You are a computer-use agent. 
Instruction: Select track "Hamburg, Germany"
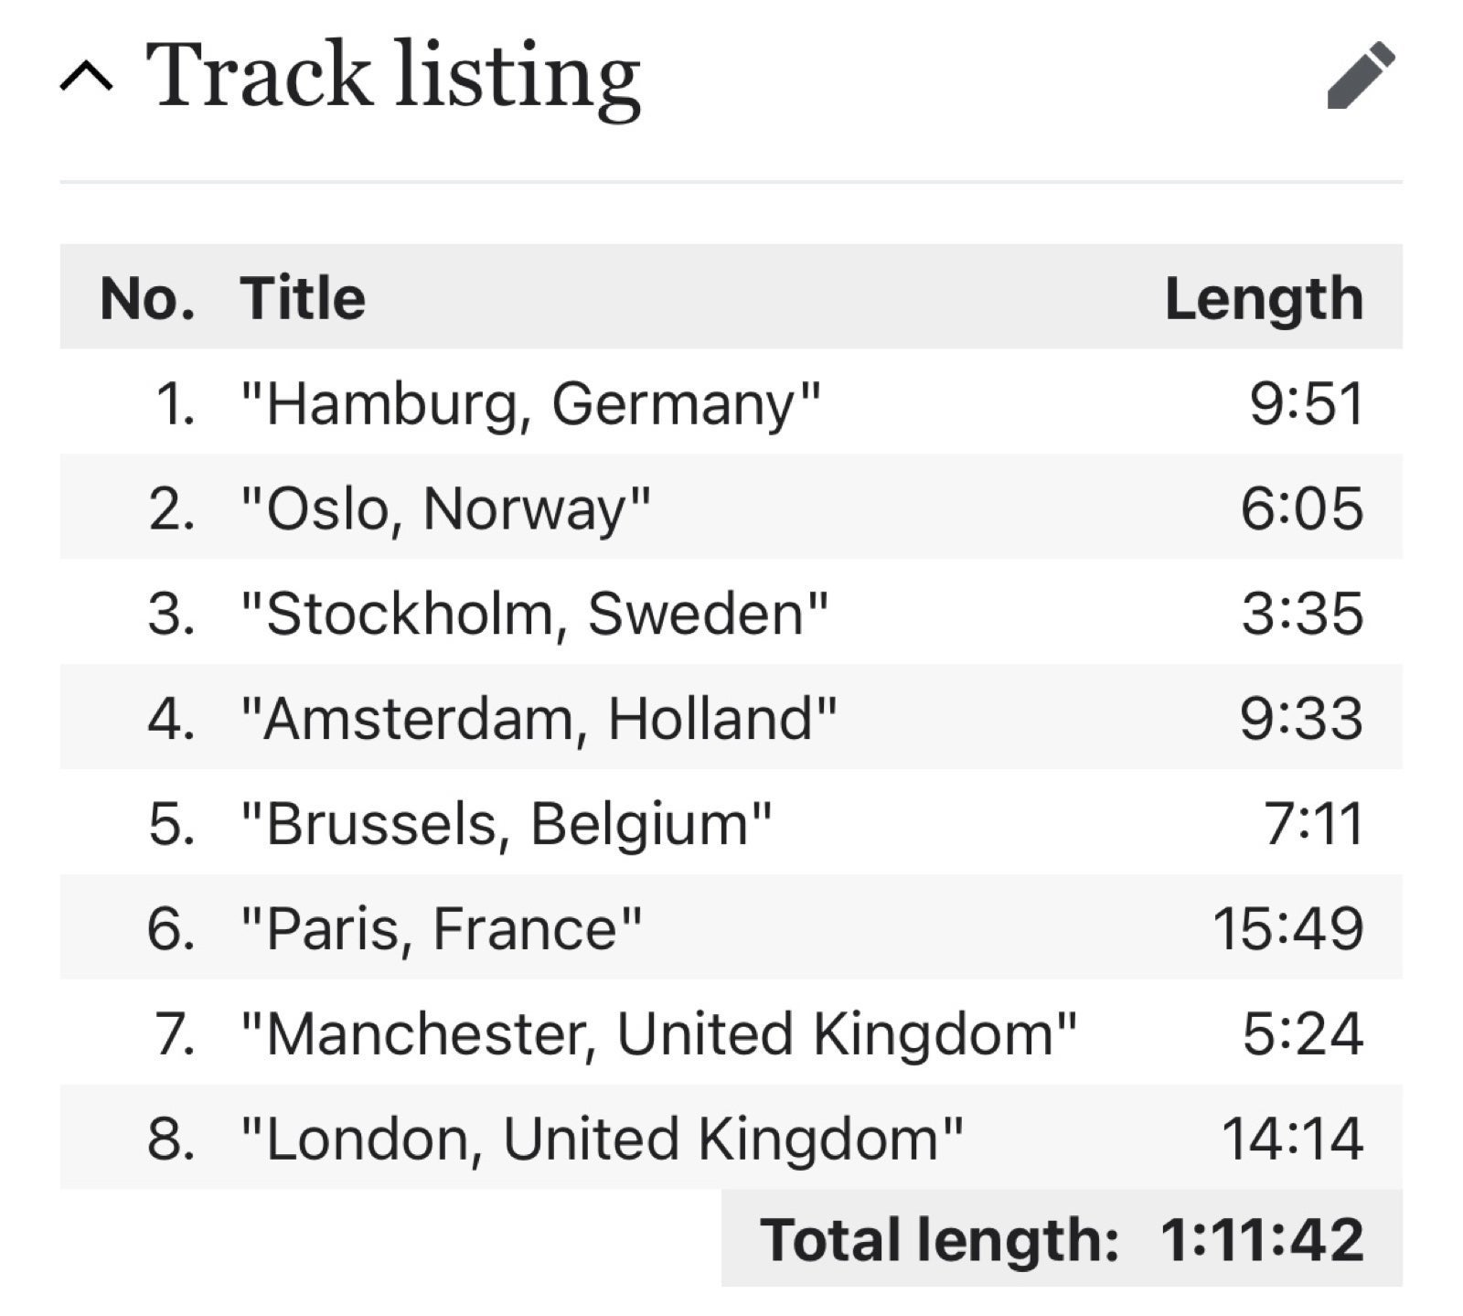coord(530,403)
